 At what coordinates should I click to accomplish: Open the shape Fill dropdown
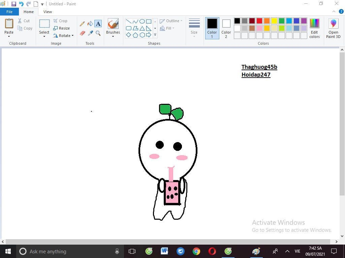tap(167, 28)
